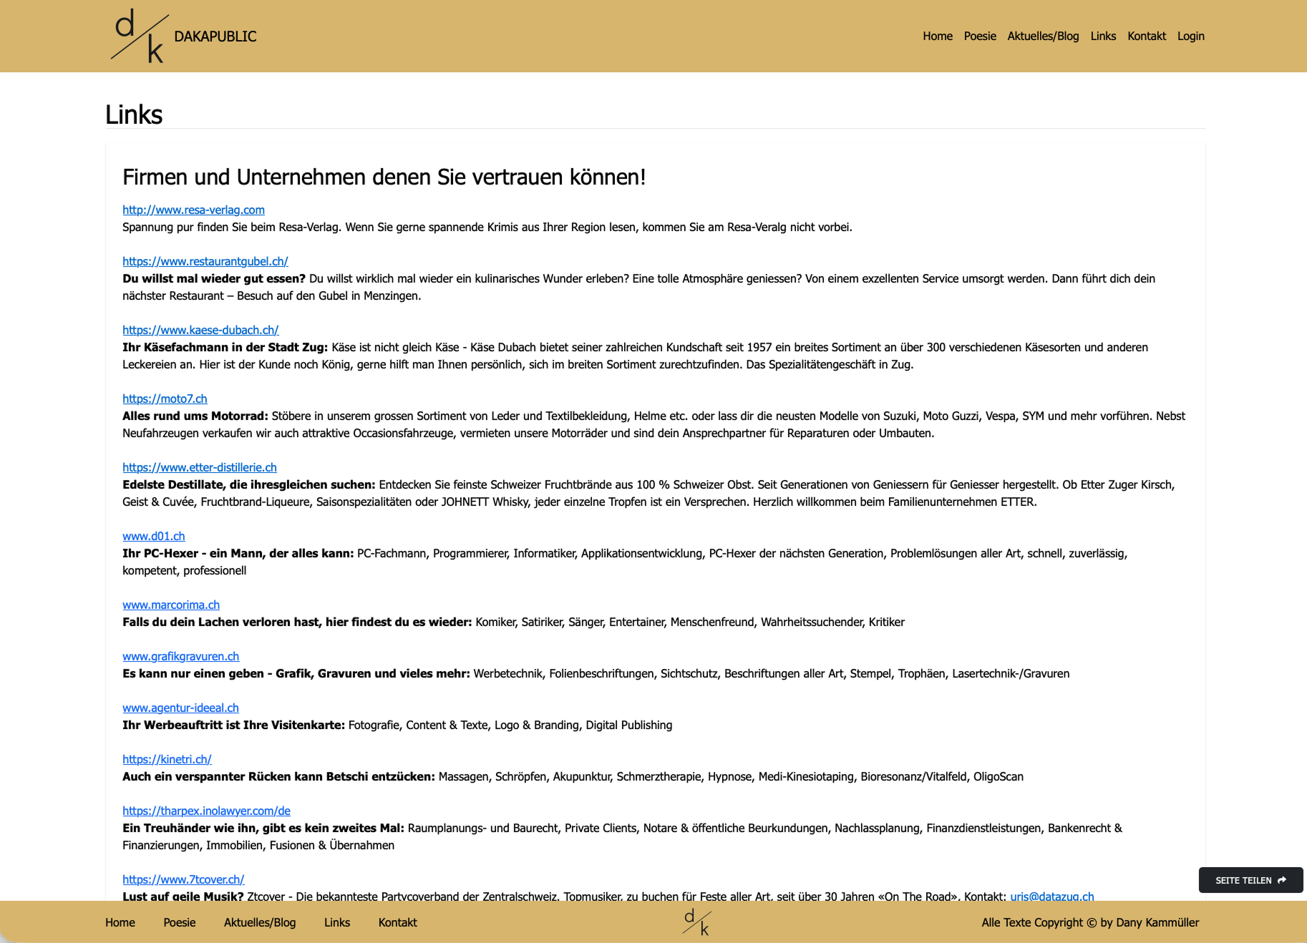Click the dk logo in the header
Screen dimensions: 1307x943
pyautogui.click(x=140, y=36)
